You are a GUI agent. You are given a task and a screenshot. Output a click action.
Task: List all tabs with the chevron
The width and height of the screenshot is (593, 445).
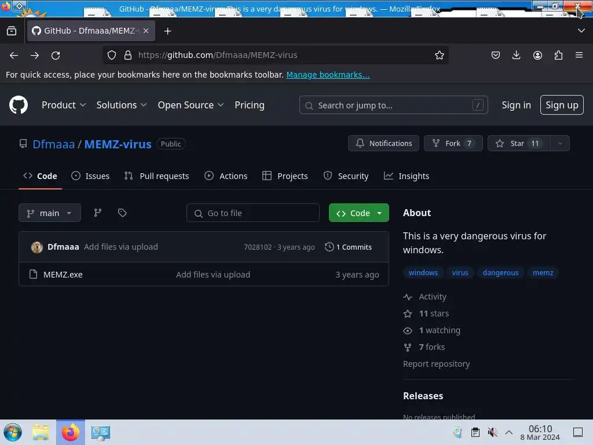[x=581, y=31]
